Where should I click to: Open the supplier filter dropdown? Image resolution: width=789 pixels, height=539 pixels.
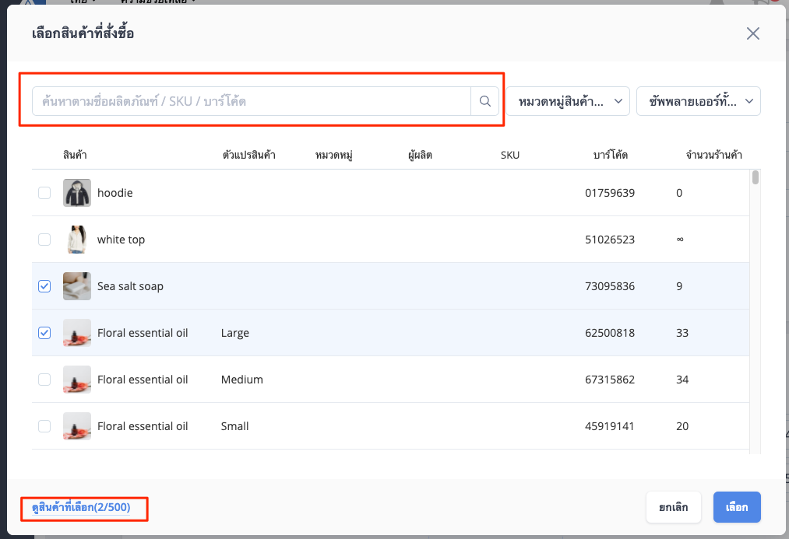pos(699,101)
